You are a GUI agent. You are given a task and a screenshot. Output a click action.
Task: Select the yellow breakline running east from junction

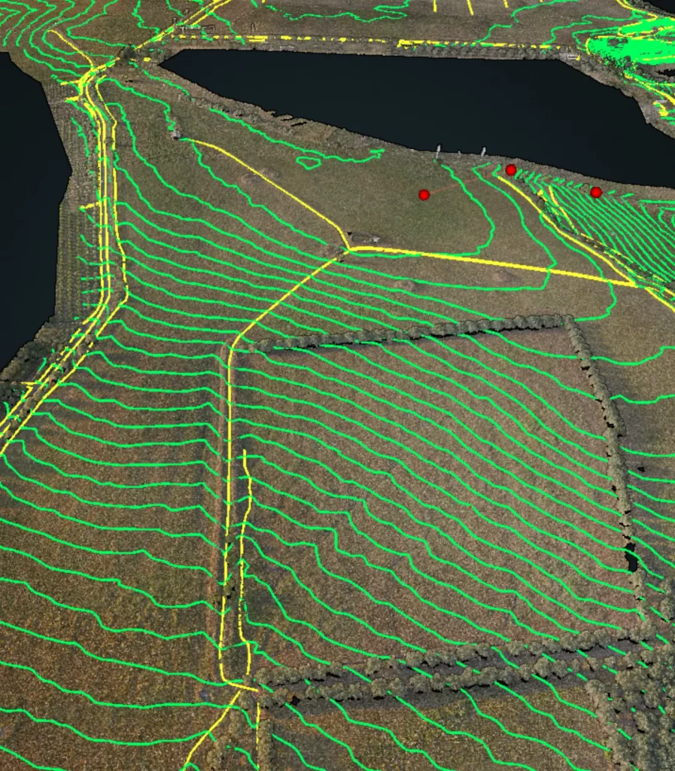point(489,262)
